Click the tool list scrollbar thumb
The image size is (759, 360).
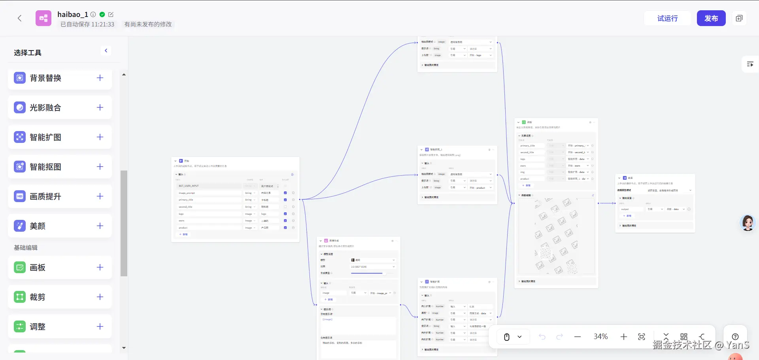pyautogui.click(x=124, y=223)
